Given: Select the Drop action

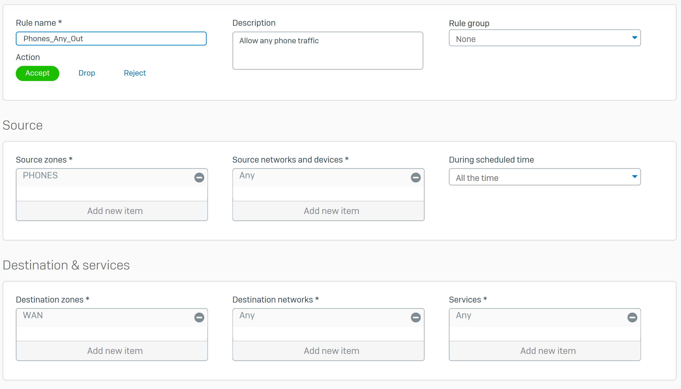Looking at the screenshot, I should 87,73.
